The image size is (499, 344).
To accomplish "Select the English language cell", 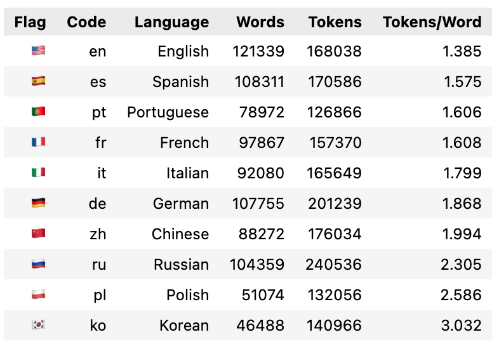I will coord(183,51).
